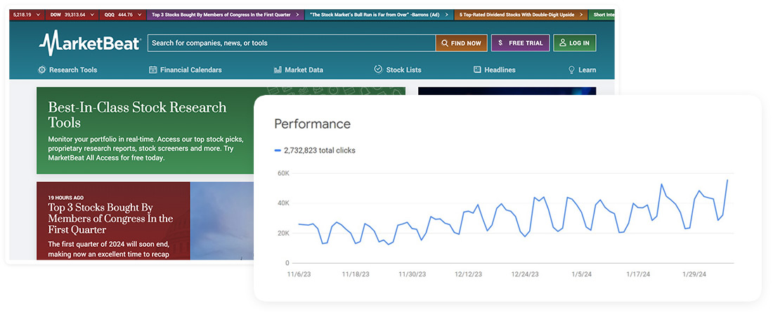The width and height of the screenshot is (773, 320).
Task: Click the 11/6/23 date label
Action: pos(299,274)
